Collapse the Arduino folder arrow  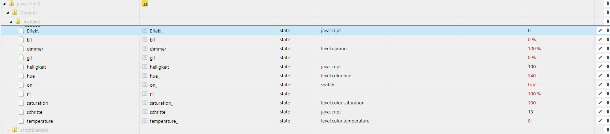click(x=11, y=22)
